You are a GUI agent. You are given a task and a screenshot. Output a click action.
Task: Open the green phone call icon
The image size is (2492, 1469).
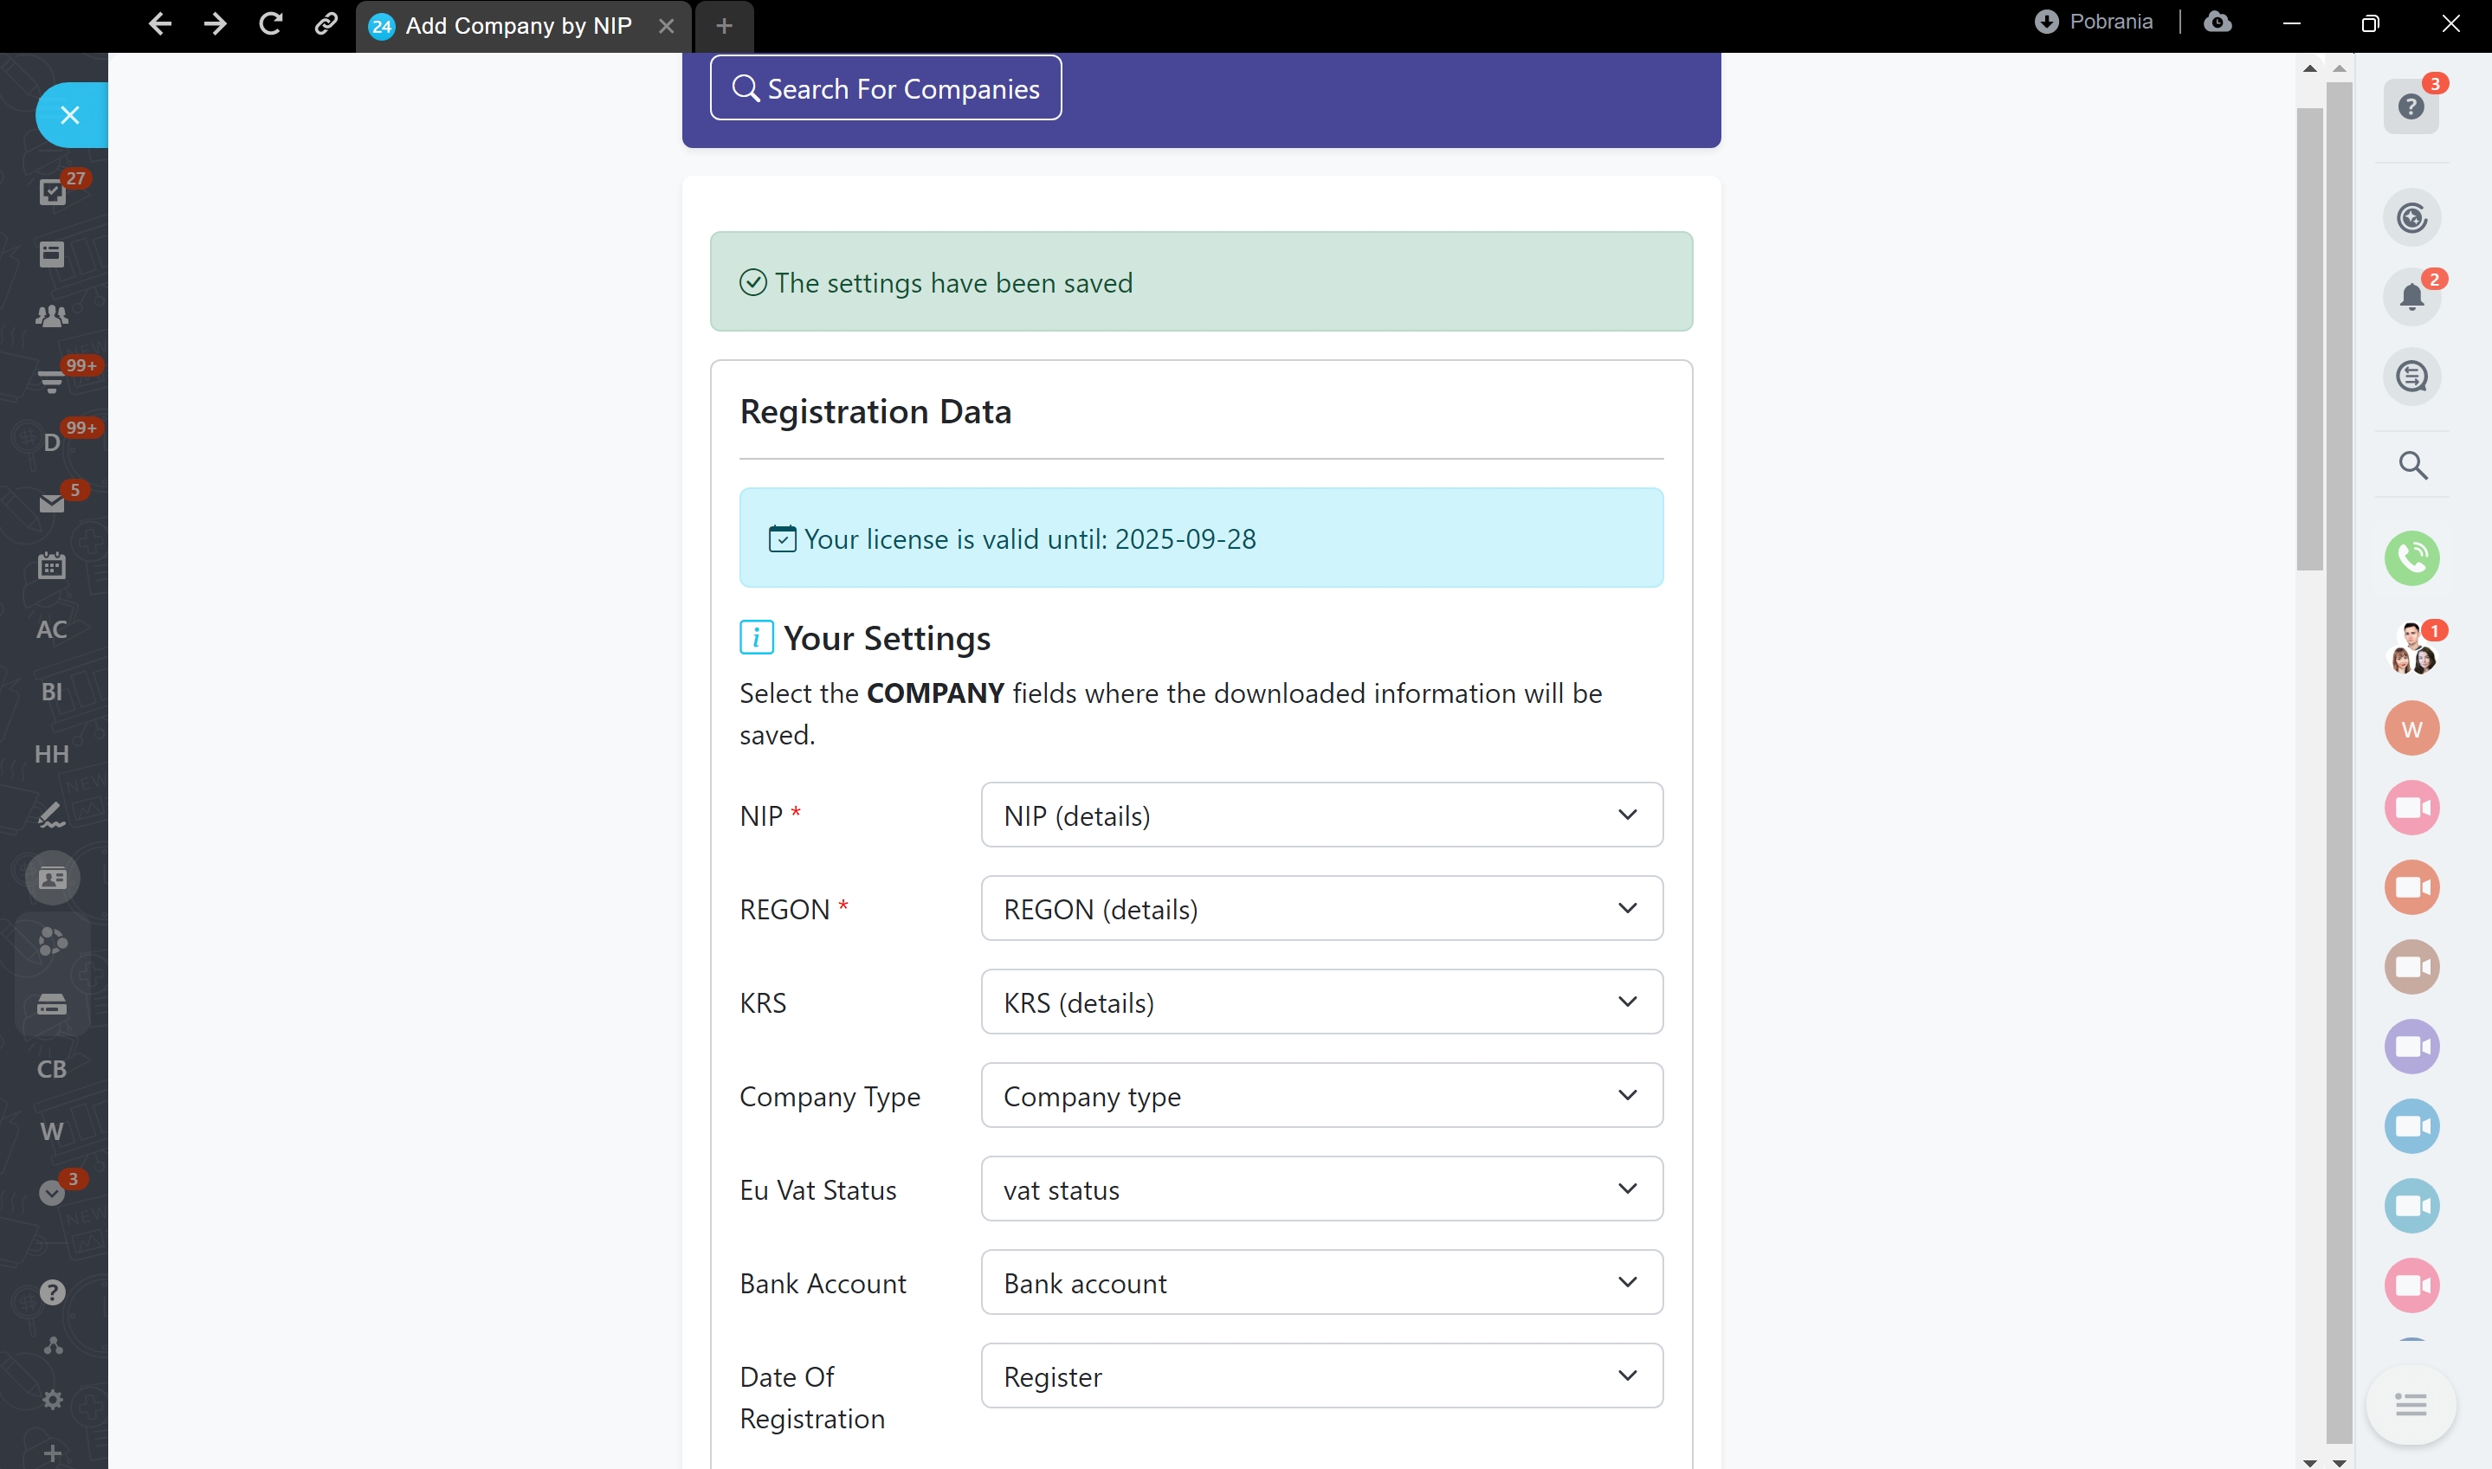pos(2411,558)
